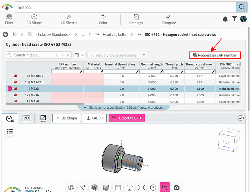Screen dimensions: 250x192
Task: Click pink export icon on row 11 M2x3
Action: point(10,89)
